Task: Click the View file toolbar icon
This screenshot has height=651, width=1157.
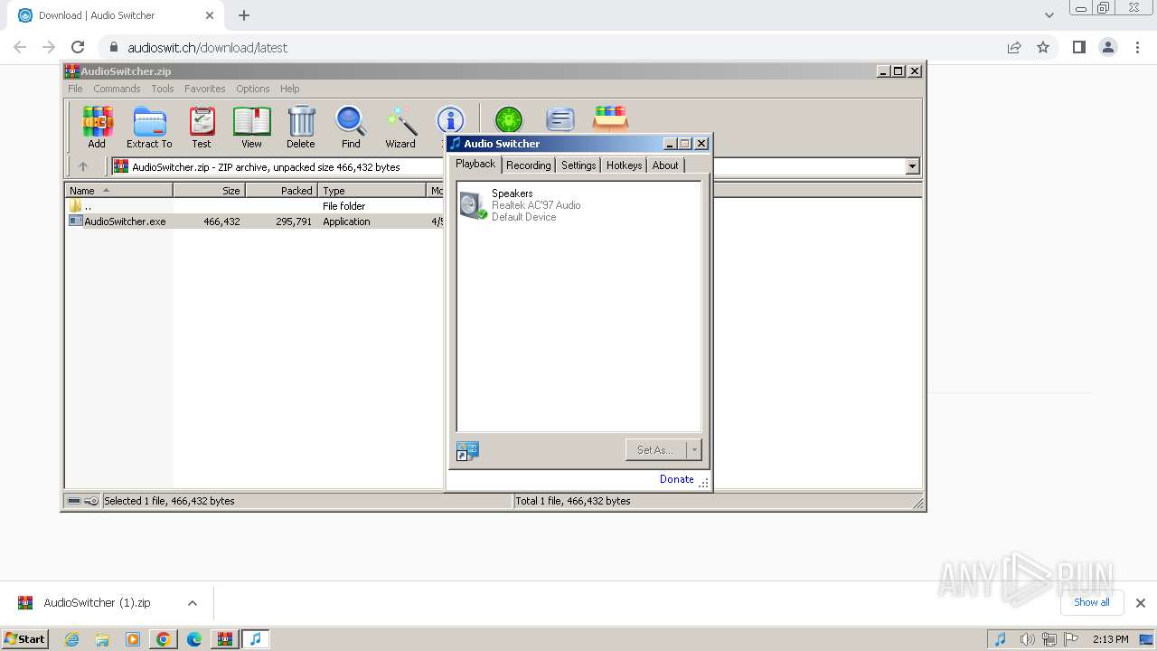Action: tap(251, 127)
